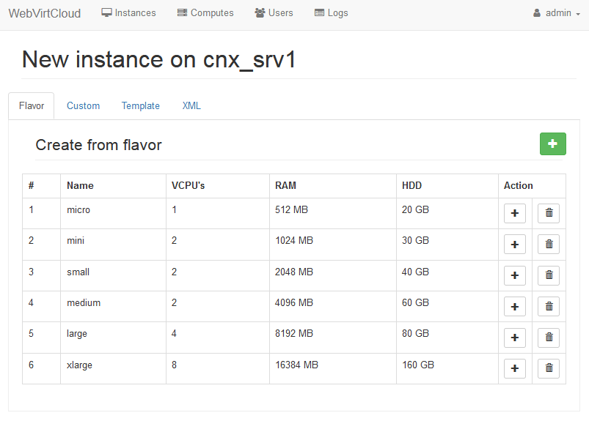Delete the micro flavor
Viewport: 589px width, 421px height.
pyautogui.click(x=548, y=213)
